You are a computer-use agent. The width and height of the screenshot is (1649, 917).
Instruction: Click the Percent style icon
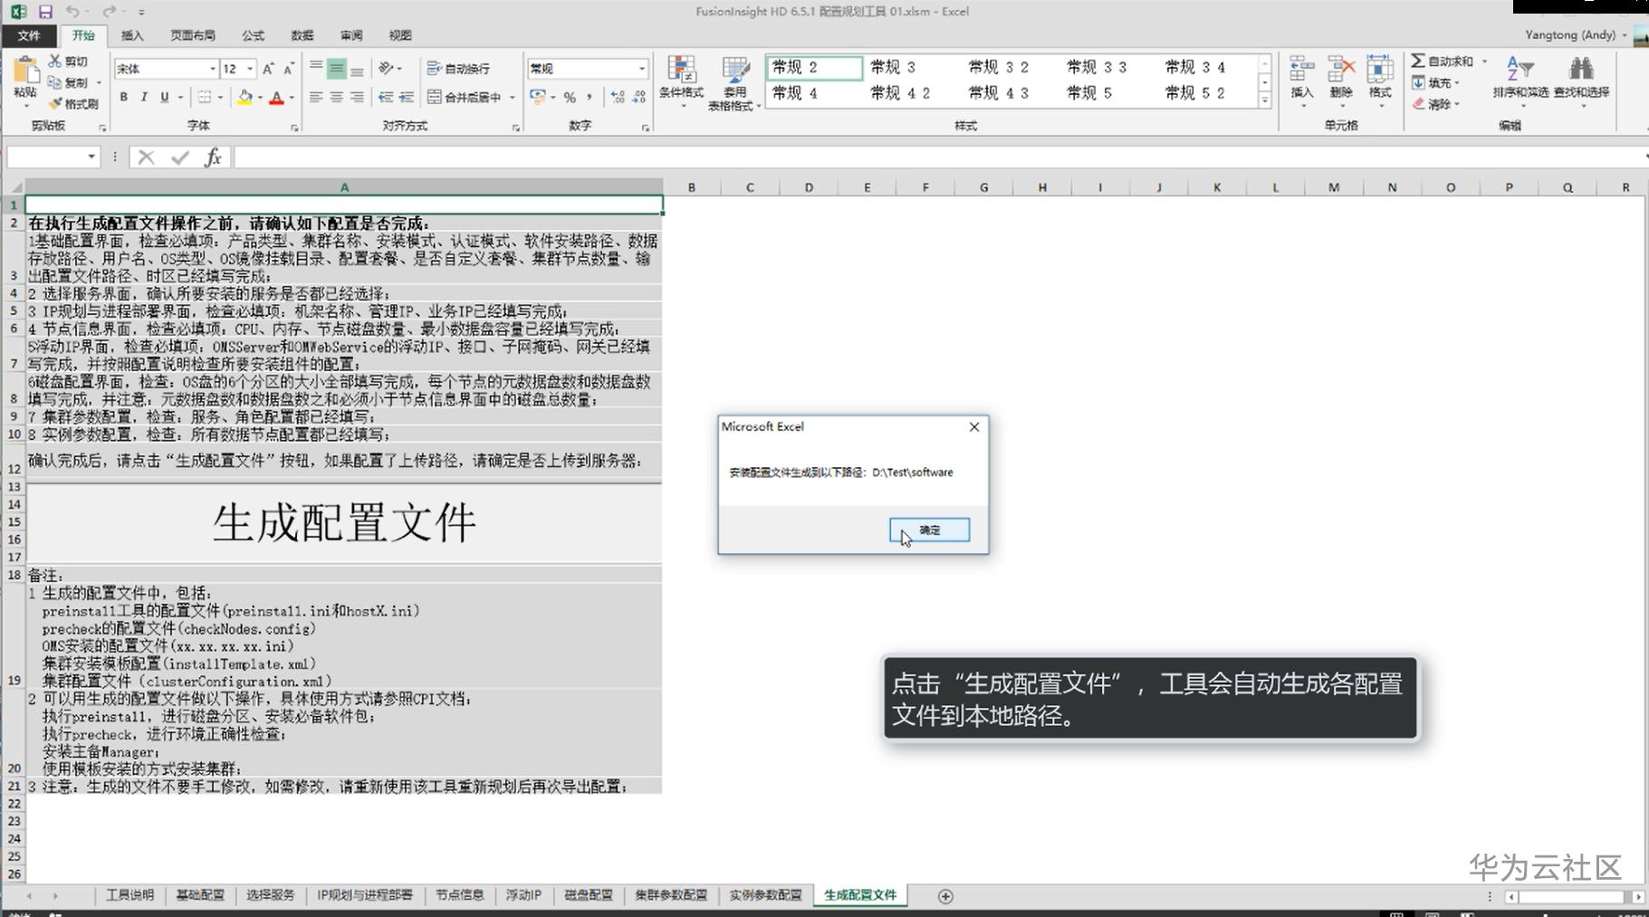(570, 97)
